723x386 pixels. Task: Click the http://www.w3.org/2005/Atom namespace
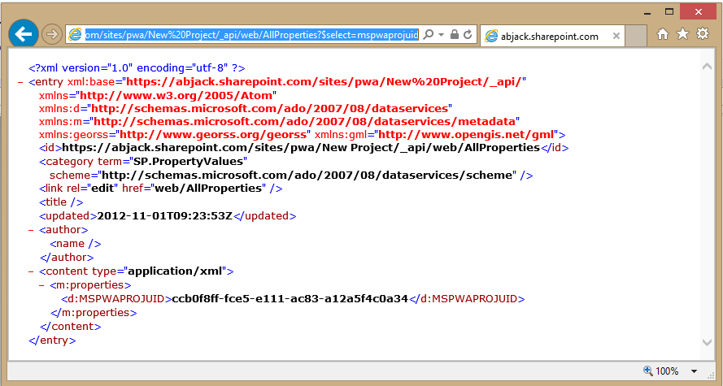click(x=176, y=96)
